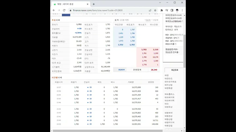Click help icon next to PBR BPS
Screen dimensions: 236x132
coord(183,41)
